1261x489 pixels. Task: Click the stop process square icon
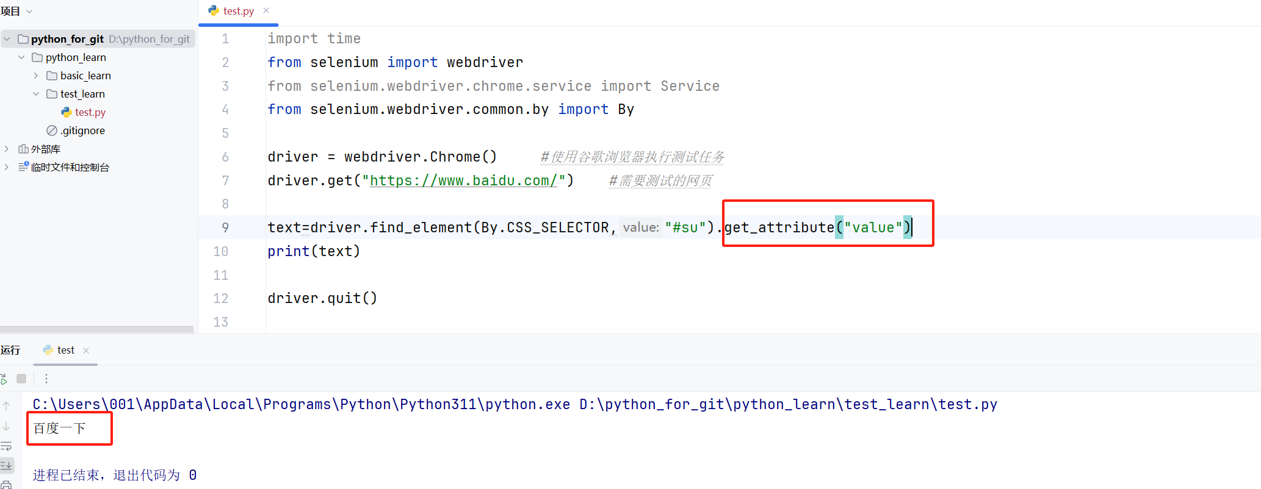click(21, 379)
